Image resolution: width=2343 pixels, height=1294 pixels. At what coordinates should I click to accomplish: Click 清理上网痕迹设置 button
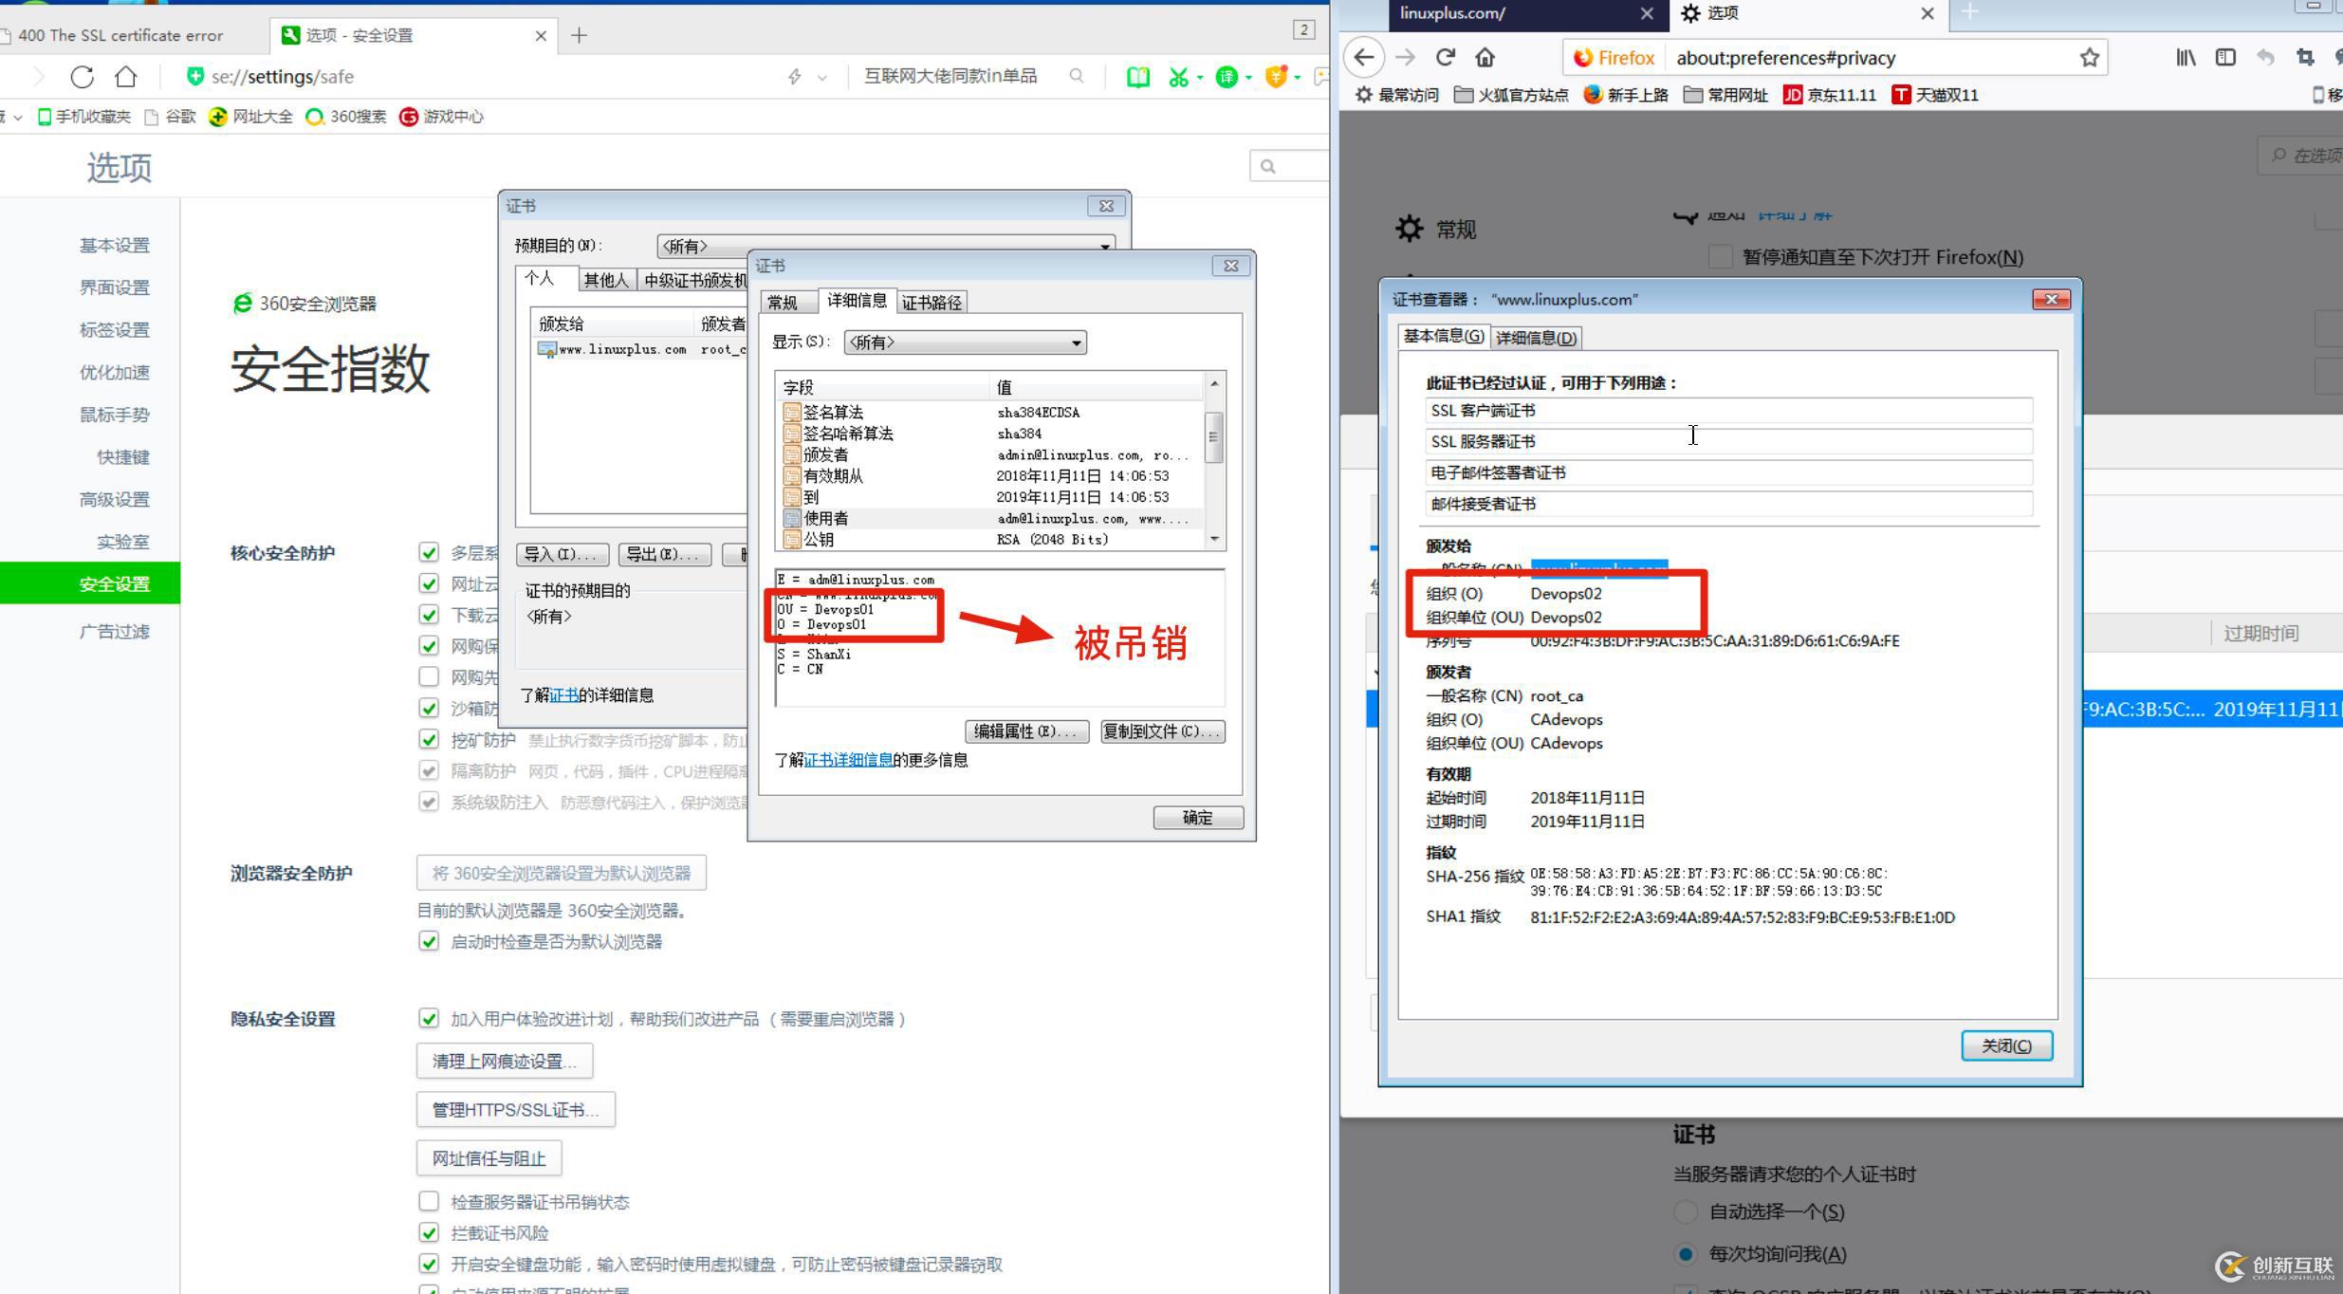coord(505,1062)
